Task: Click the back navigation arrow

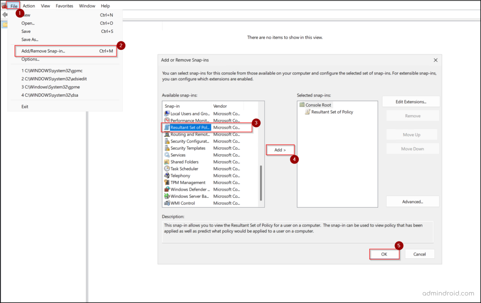Action: click(x=6, y=15)
